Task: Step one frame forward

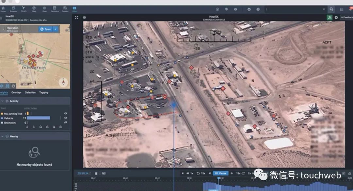Action: [x=231, y=173]
